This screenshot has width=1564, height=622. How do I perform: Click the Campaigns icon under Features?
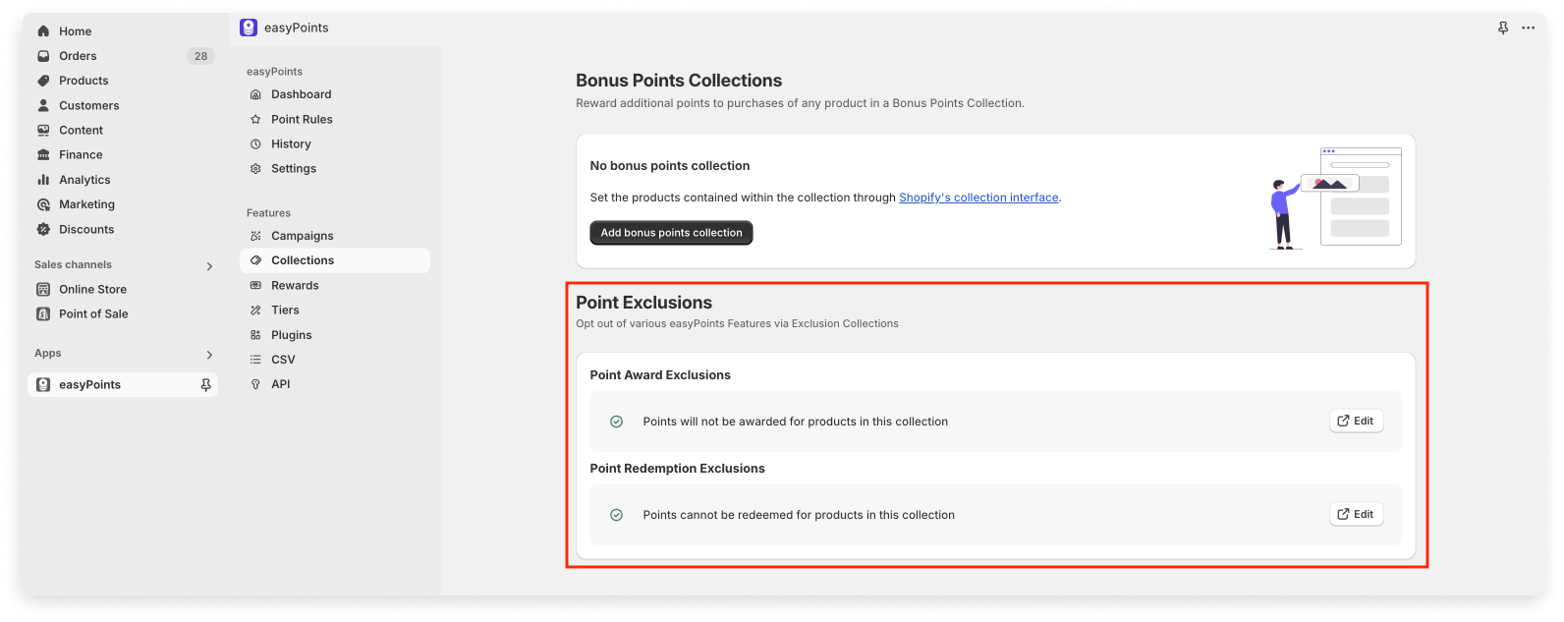coord(255,236)
